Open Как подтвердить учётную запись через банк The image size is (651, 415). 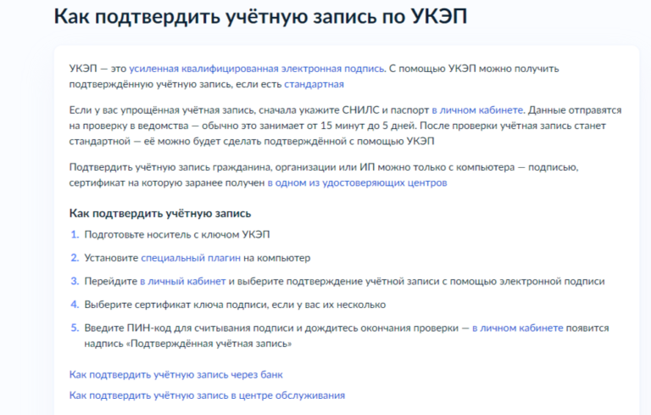[175, 373]
